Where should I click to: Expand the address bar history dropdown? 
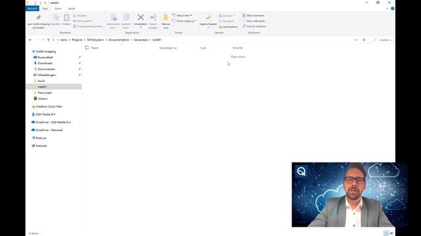click(x=357, y=40)
